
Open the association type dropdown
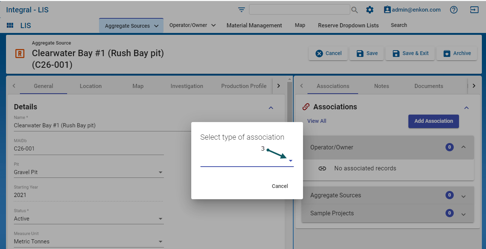290,161
